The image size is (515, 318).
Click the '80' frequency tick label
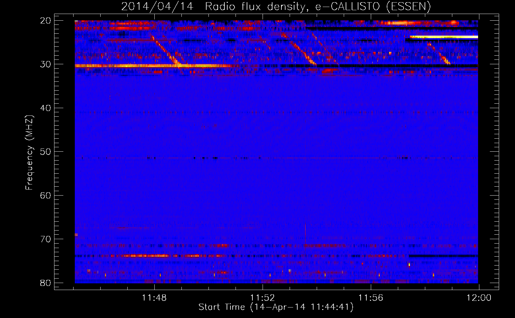coord(46,283)
